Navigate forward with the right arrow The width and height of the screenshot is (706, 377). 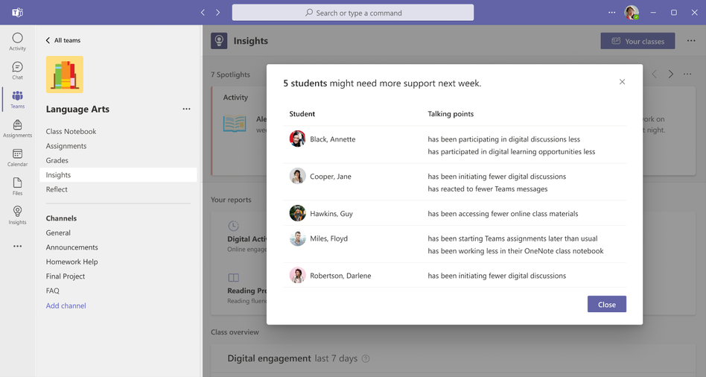tap(218, 13)
